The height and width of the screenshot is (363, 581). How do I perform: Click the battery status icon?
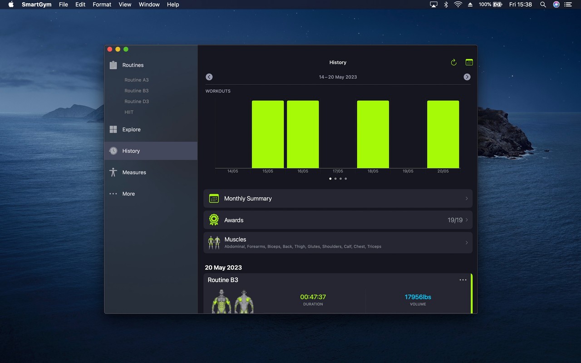click(x=497, y=5)
